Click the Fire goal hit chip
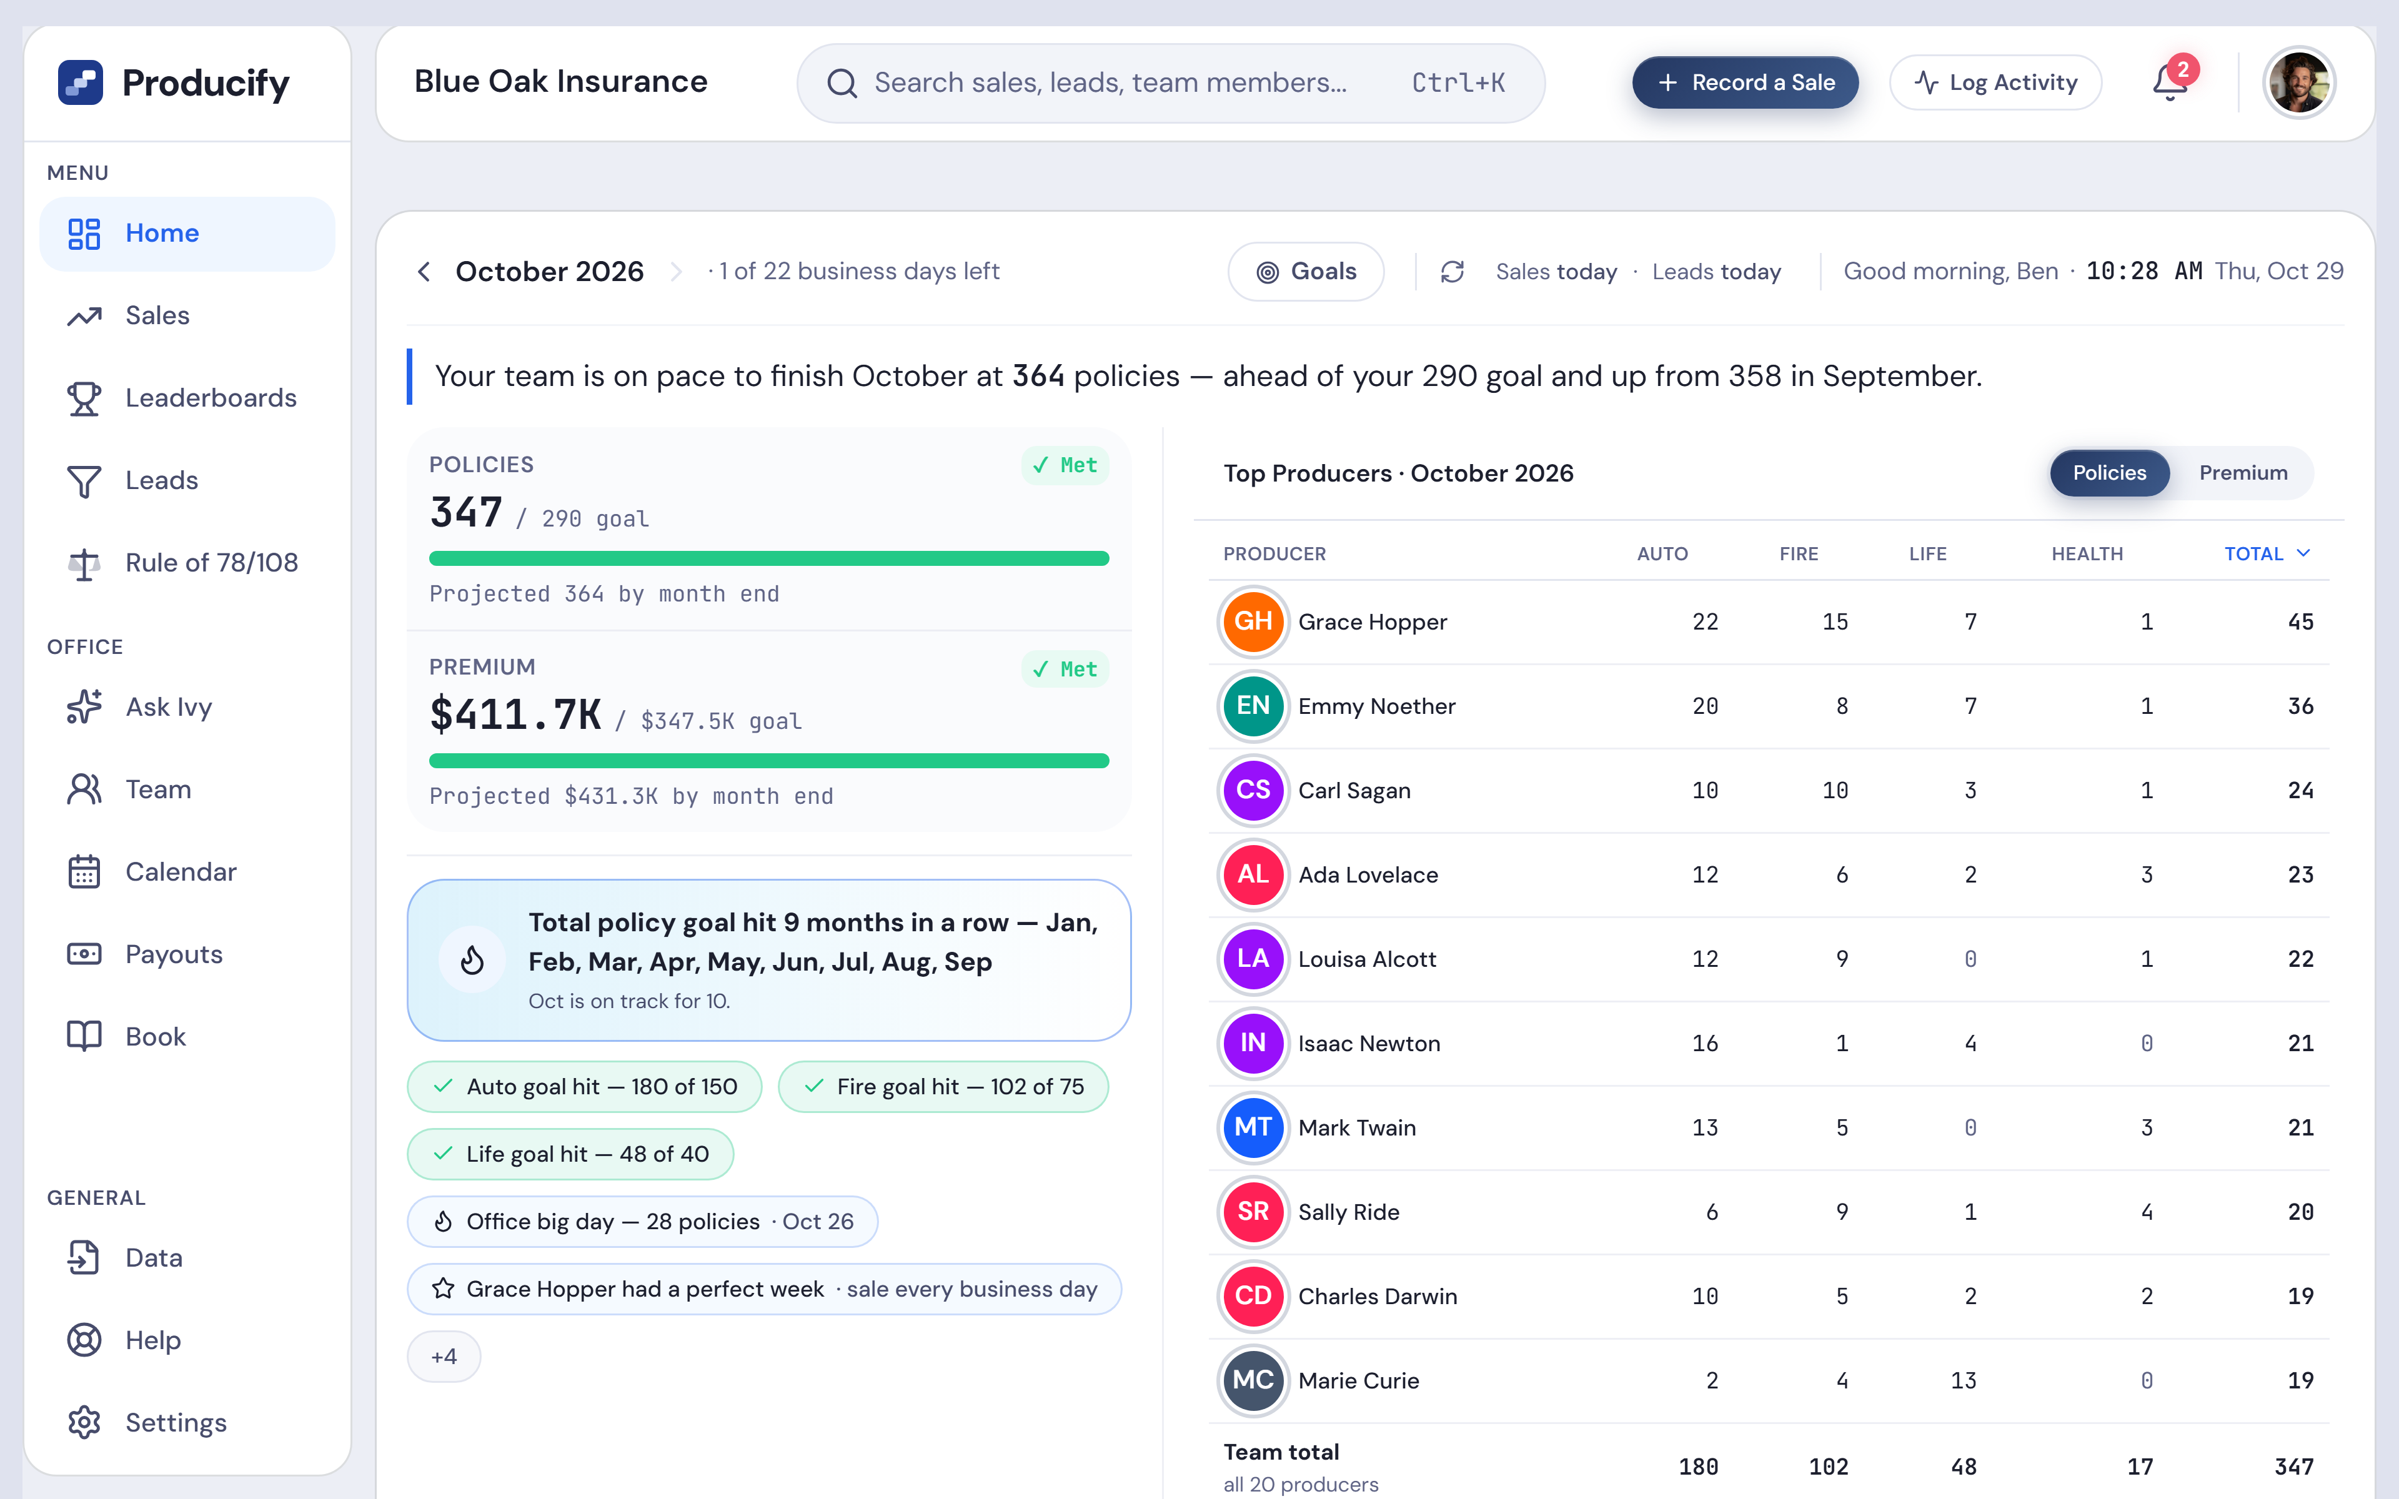This screenshot has height=1499, width=2399. point(943,1087)
